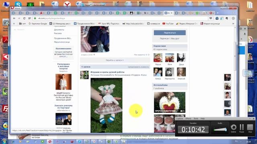Click the Skype icon in the taskbar
Viewport: 257px width, 144px height.
click(x=80, y=142)
